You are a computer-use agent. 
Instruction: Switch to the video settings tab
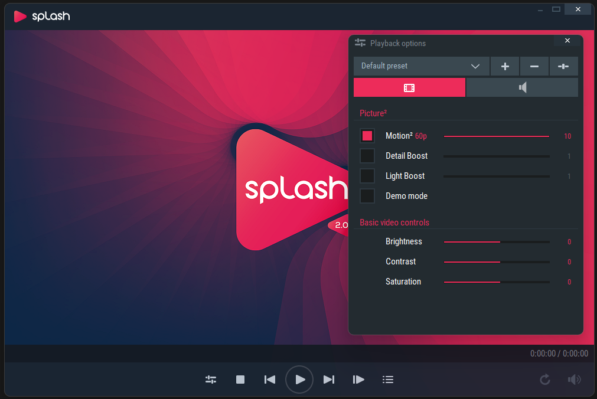tap(409, 87)
